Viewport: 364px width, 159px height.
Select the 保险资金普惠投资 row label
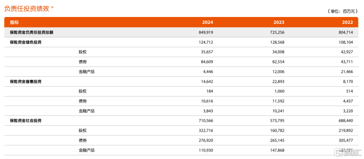pyautogui.click(x=26, y=81)
